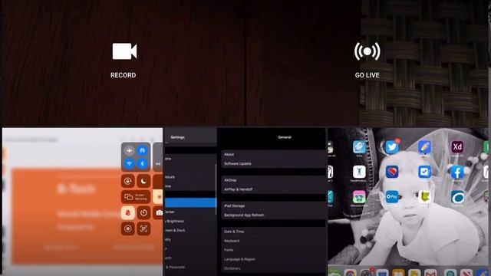Tap the RECORD camera icon

click(124, 51)
